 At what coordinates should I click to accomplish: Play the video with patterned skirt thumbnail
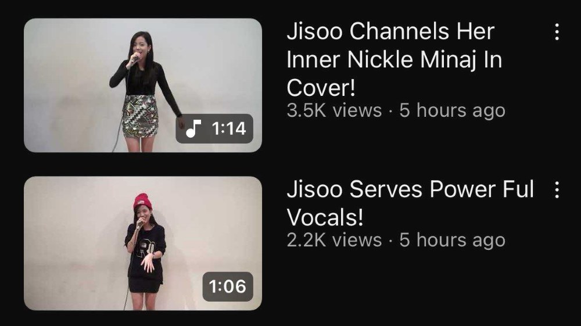pos(143,85)
